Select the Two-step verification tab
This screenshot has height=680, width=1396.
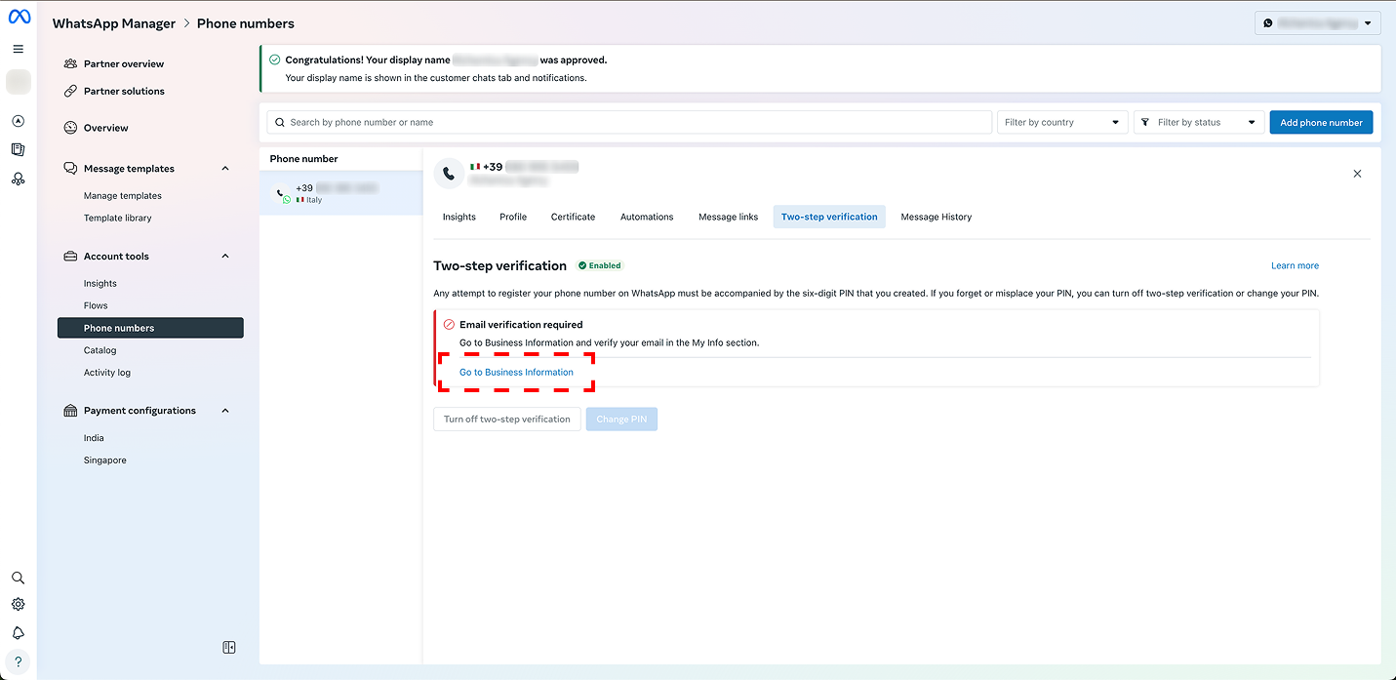click(829, 217)
